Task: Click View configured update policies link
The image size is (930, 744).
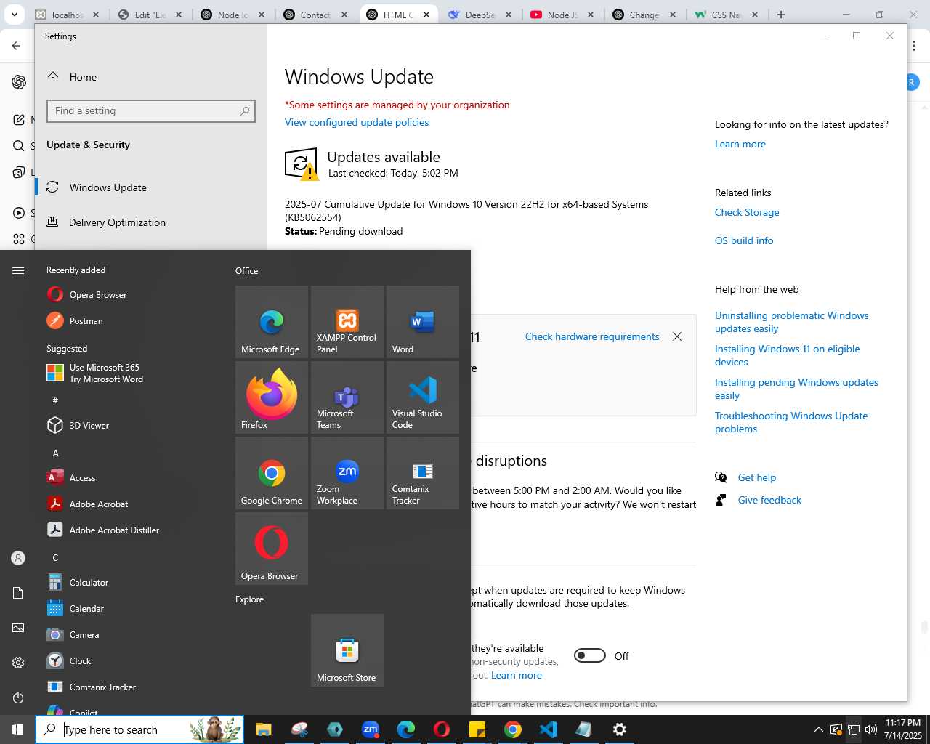Action: (x=357, y=122)
